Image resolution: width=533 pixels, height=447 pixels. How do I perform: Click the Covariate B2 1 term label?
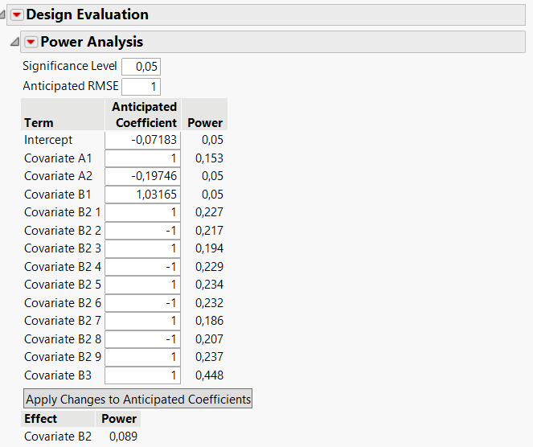(63, 212)
